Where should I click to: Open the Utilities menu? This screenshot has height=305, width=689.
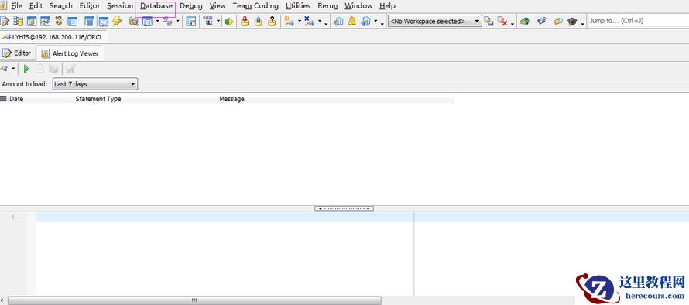pyautogui.click(x=298, y=5)
